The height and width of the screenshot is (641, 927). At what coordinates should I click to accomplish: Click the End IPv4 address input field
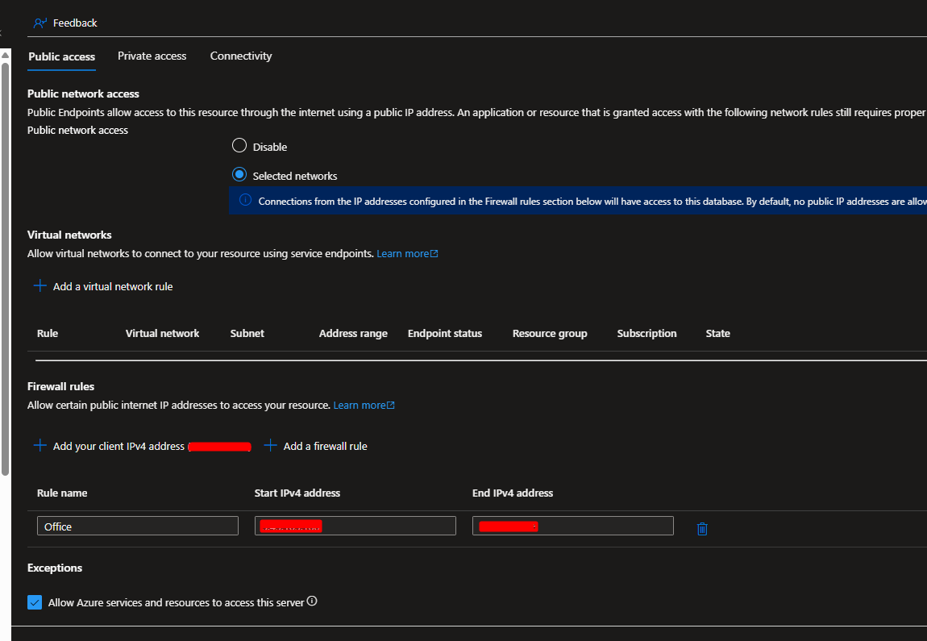coord(573,526)
